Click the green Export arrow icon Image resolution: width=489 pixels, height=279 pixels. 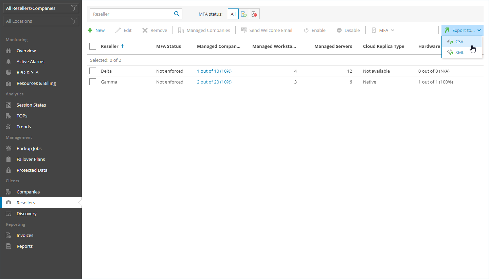[x=447, y=30]
